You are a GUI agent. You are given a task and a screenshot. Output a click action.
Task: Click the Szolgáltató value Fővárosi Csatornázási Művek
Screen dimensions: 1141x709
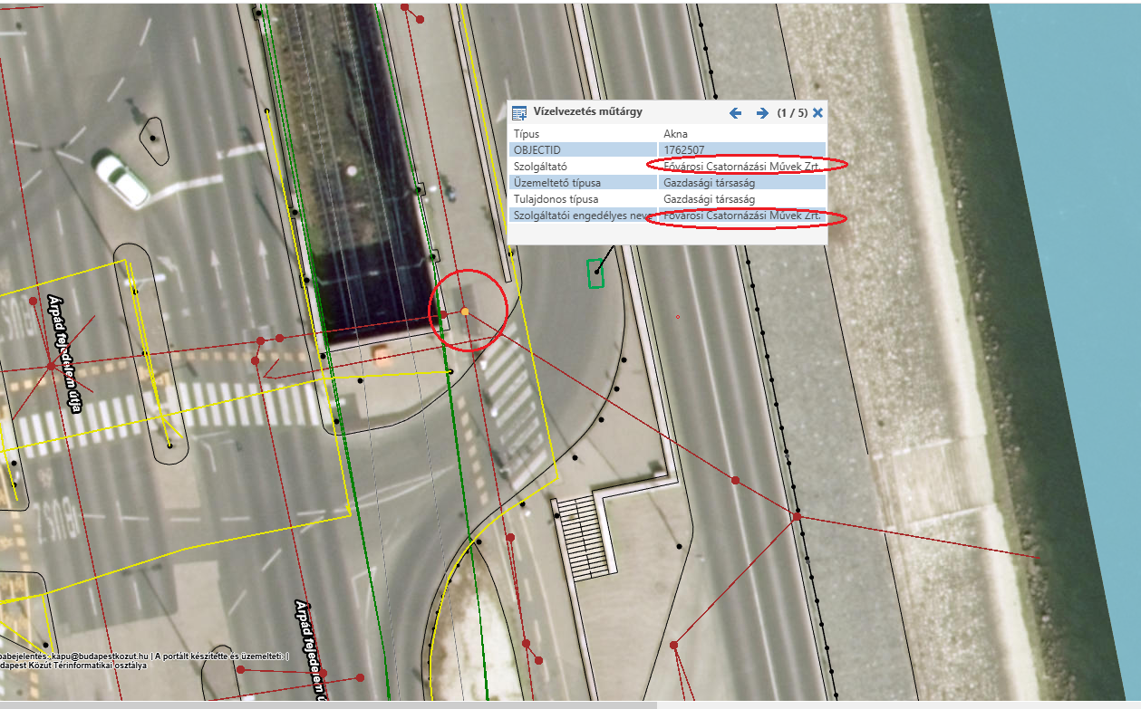[743, 167]
